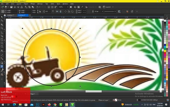Choose the Pie shape mode

coord(69,11)
